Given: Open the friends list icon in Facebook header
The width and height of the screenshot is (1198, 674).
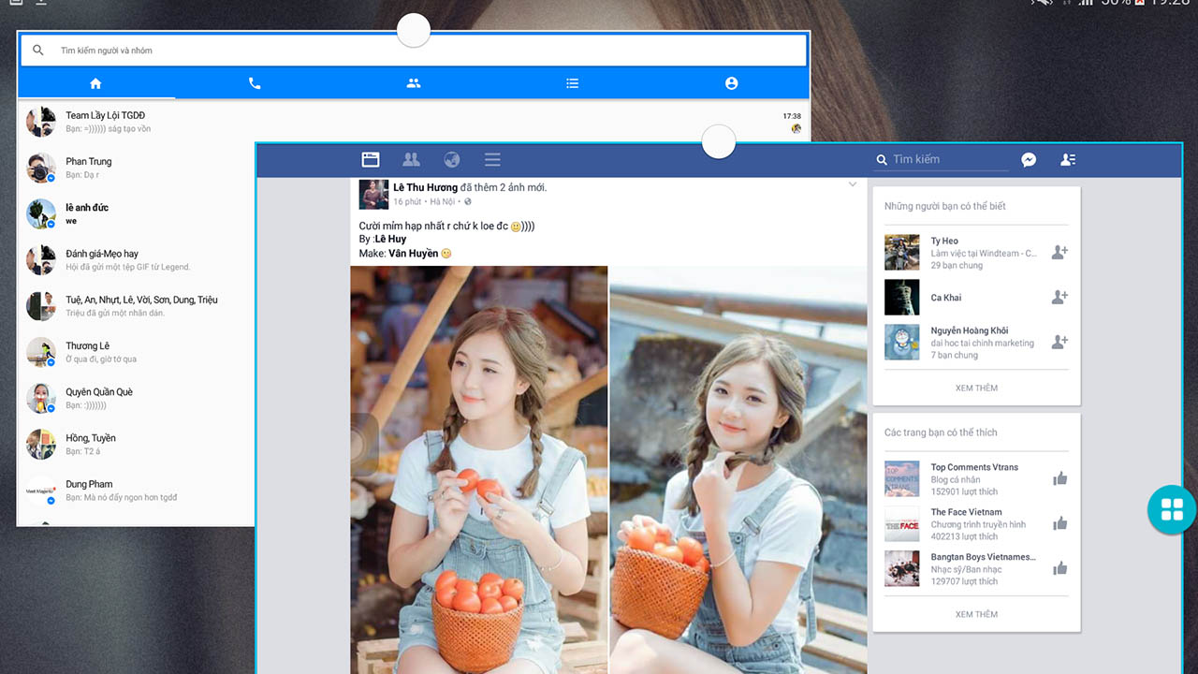Looking at the screenshot, I should click(1068, 160).
